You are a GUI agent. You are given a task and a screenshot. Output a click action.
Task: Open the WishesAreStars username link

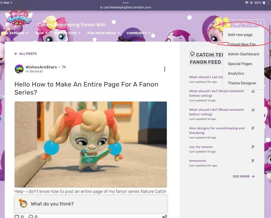41,67
